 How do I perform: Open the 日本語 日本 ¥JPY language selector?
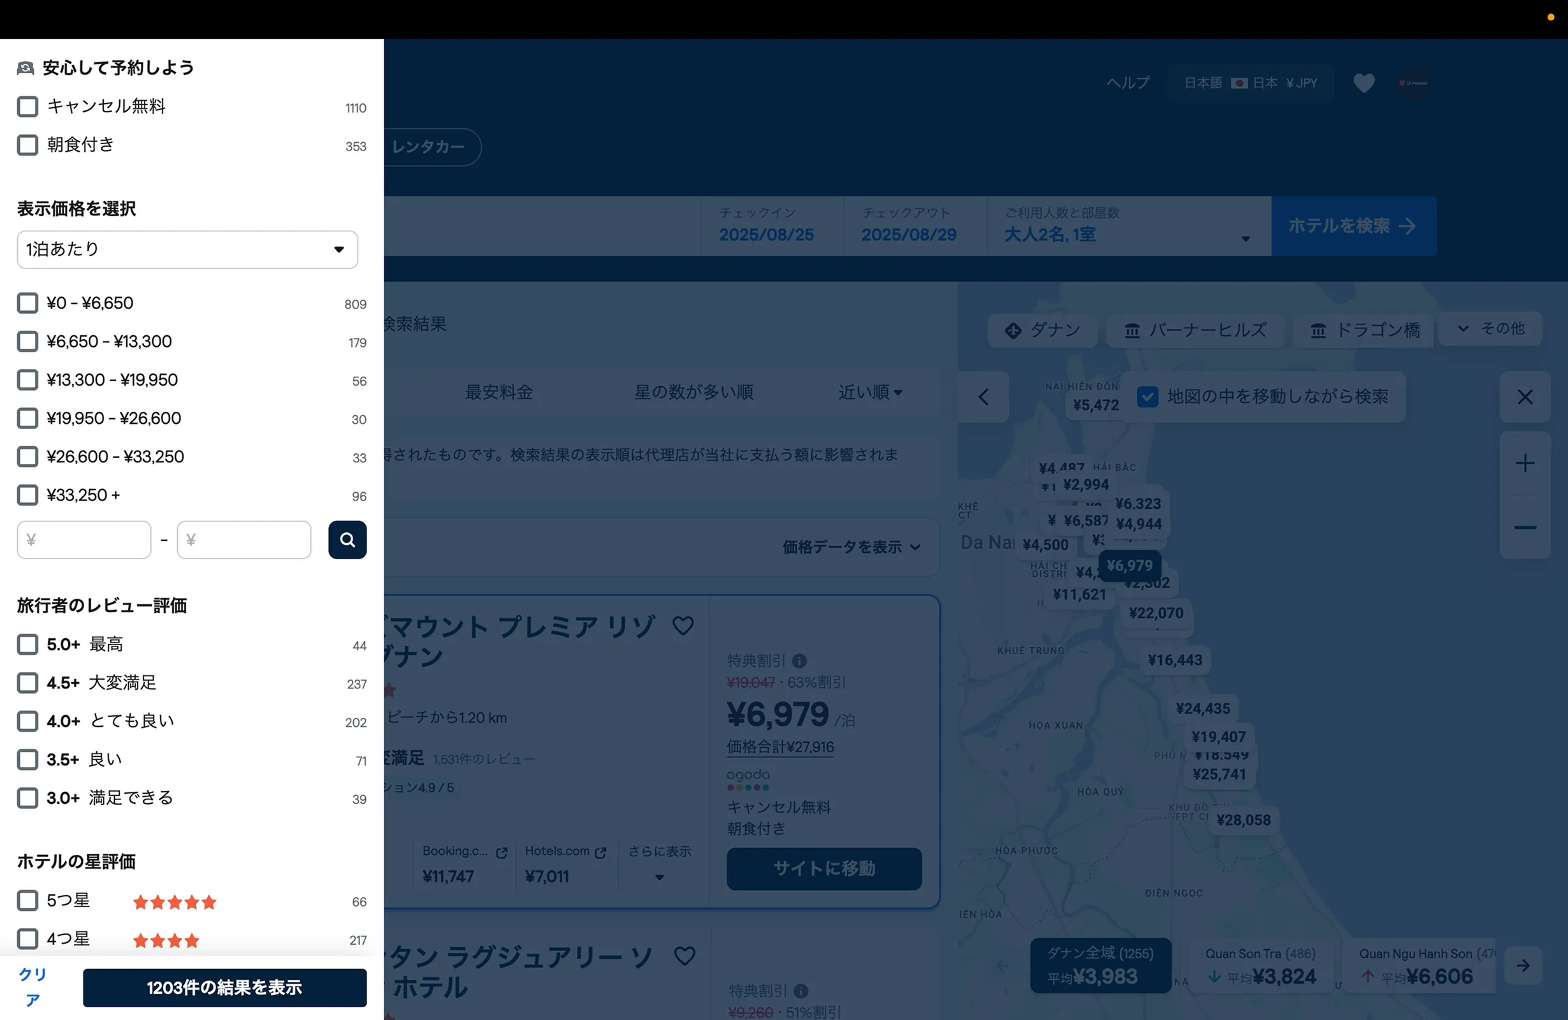point(1251,83)
